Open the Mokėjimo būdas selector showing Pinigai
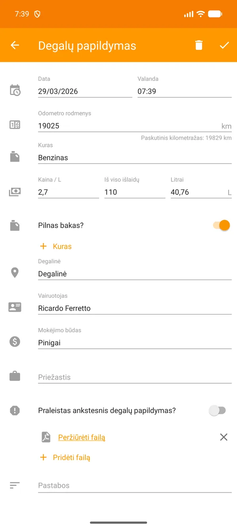This screenshot has height=529, width=237. (134, 343)
